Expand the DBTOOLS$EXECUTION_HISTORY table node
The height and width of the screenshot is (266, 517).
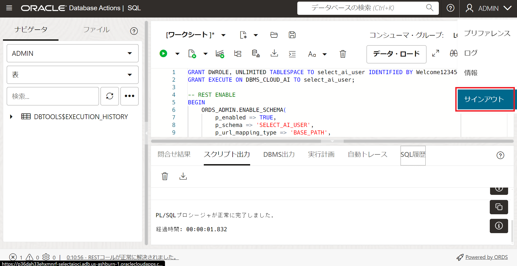coord(11,117)
